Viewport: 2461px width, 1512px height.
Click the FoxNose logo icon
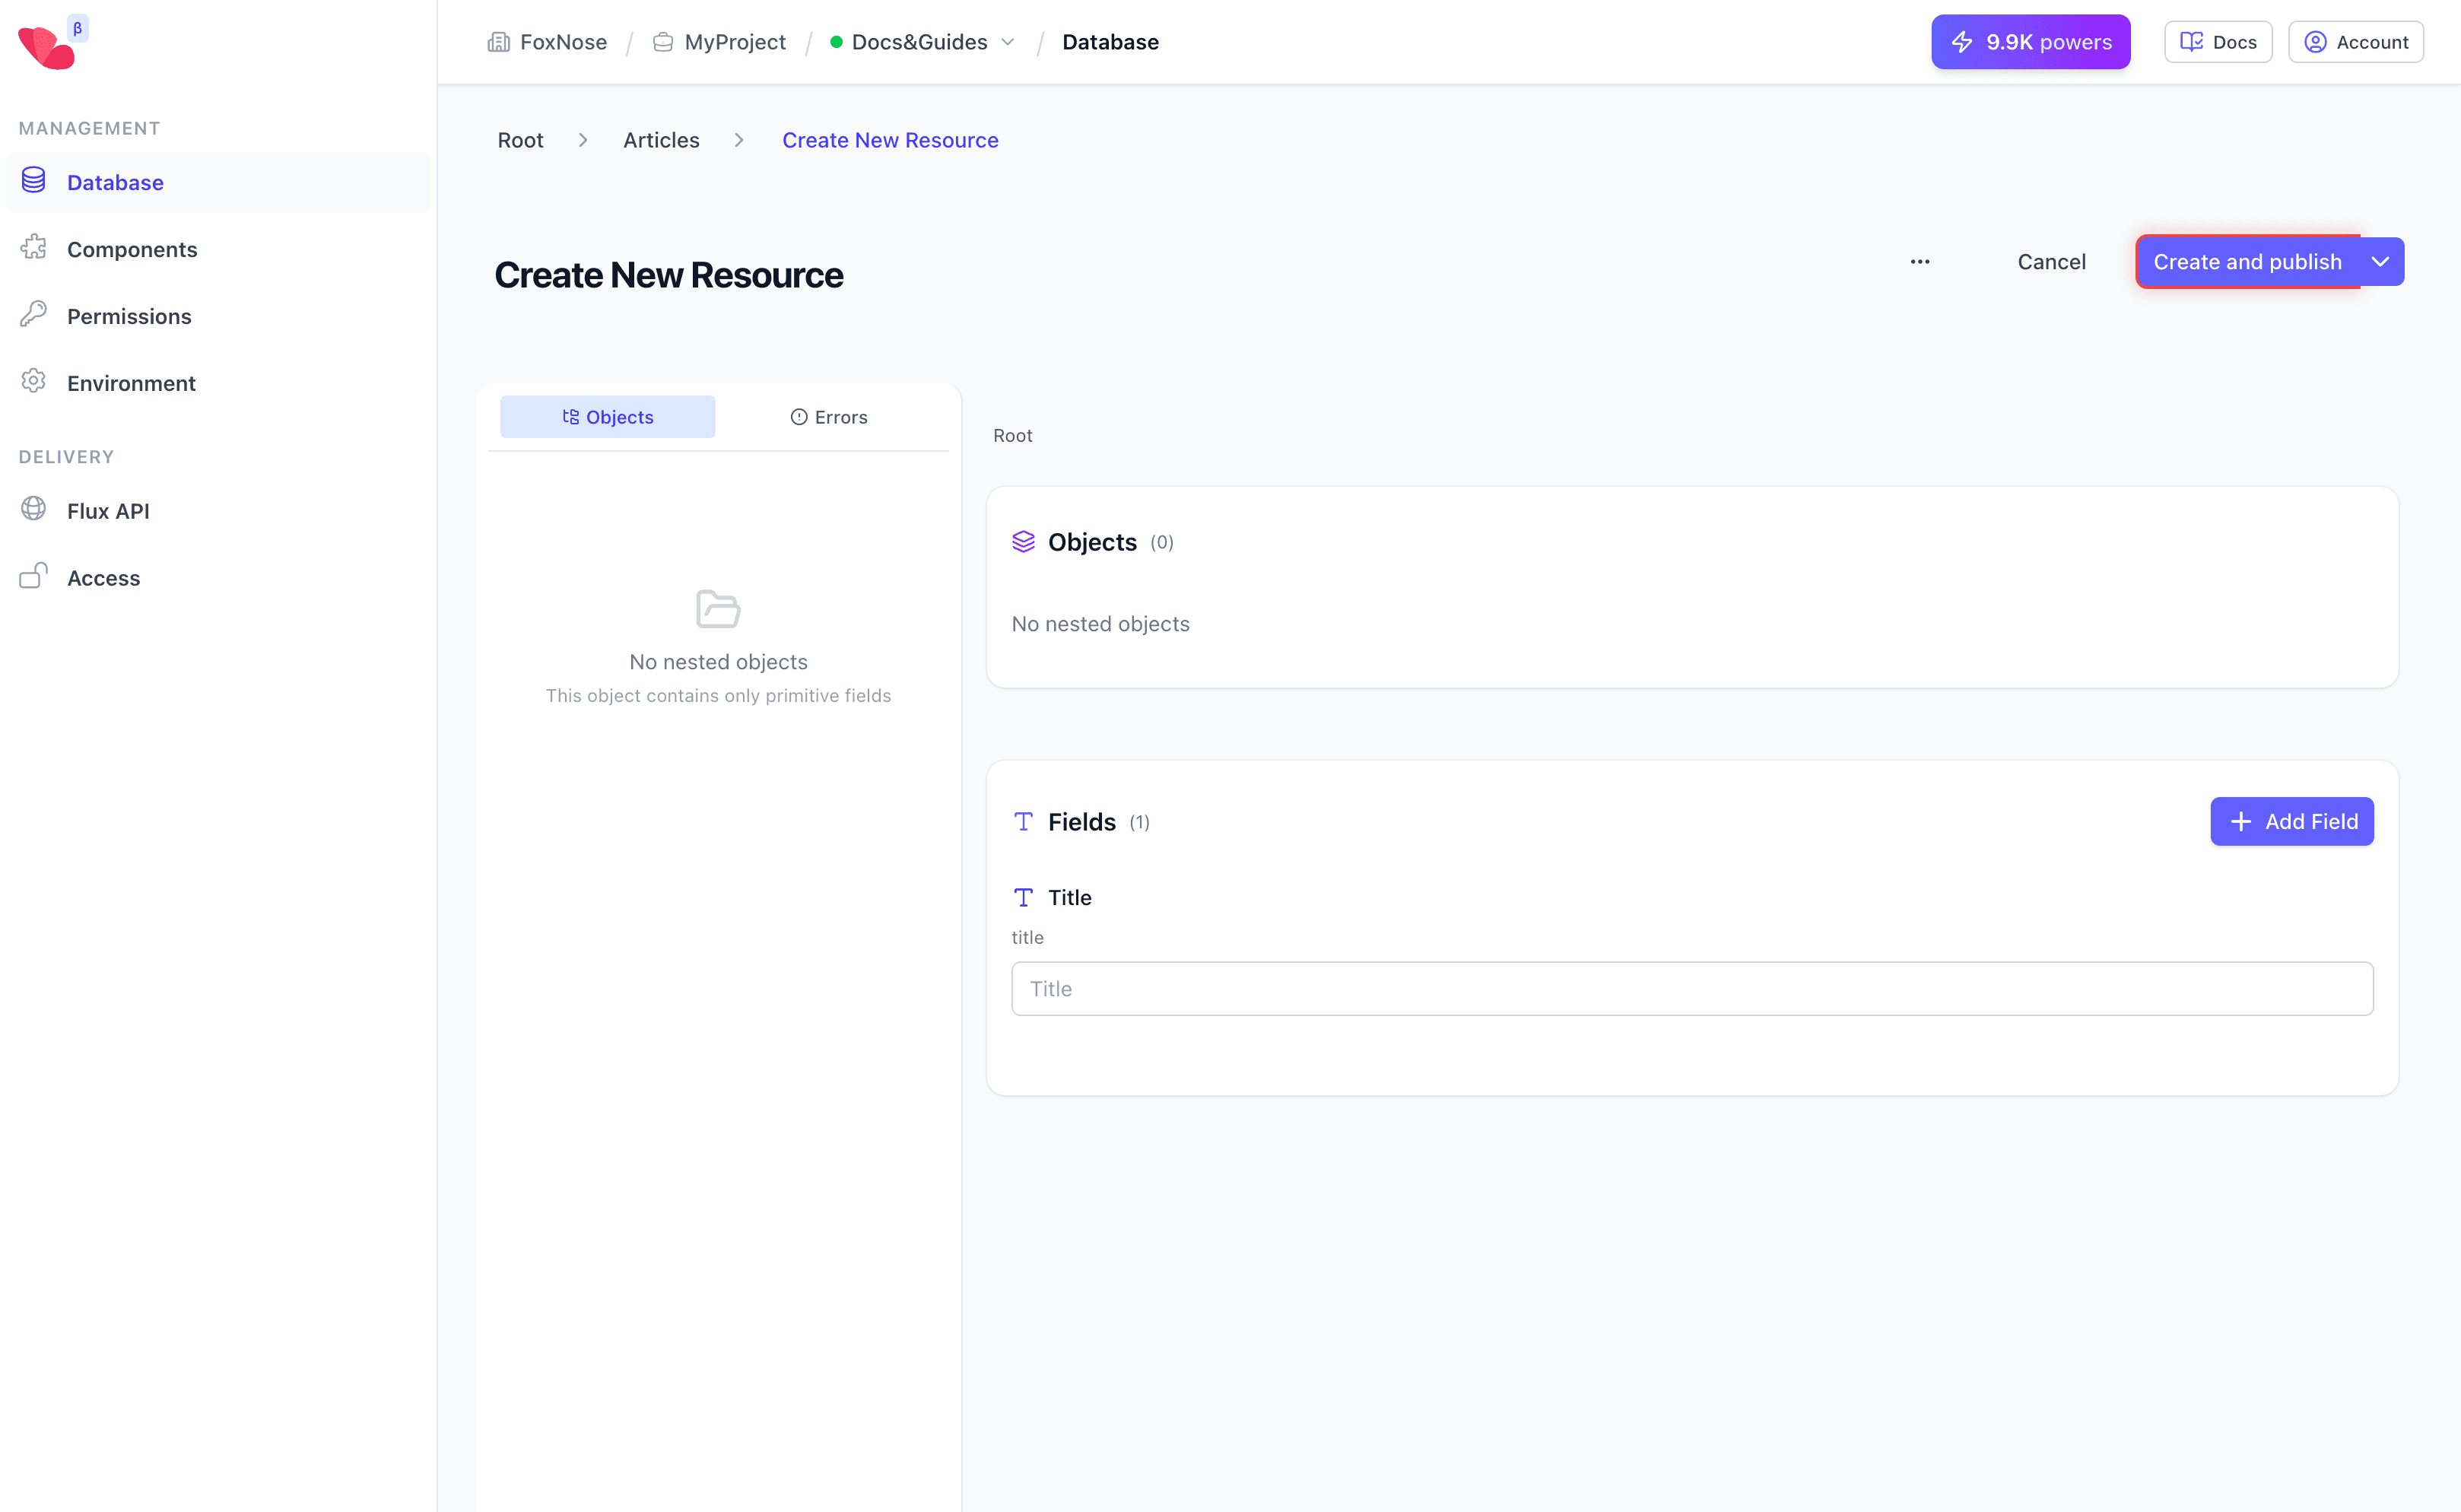point(46,47)
